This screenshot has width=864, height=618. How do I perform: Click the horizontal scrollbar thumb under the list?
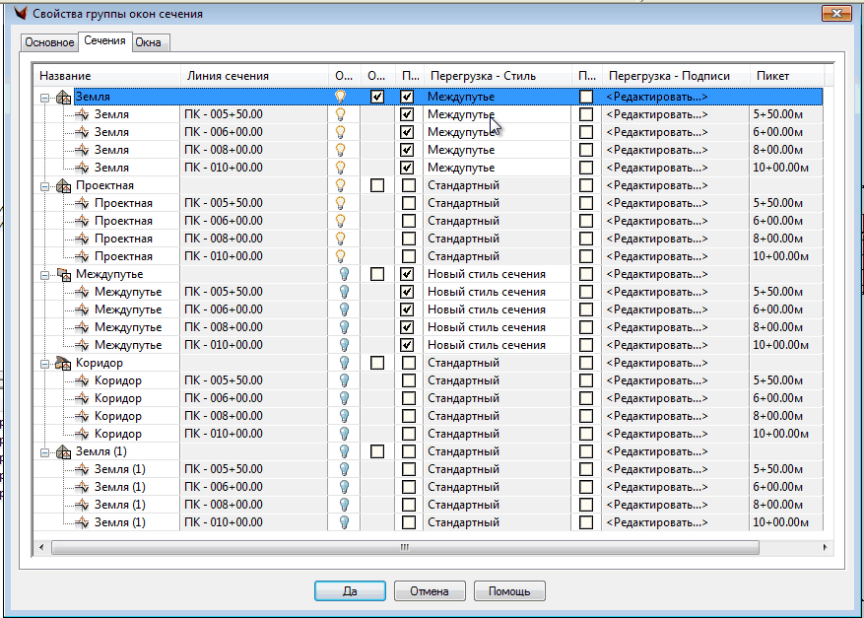tap(404, 545)
